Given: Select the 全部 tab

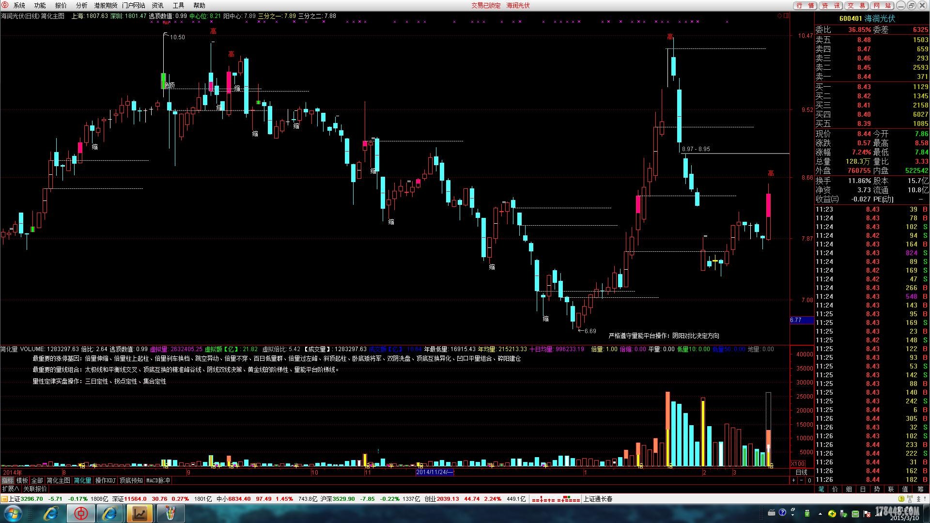Looking at the screenshot, I should coord(37,480).
